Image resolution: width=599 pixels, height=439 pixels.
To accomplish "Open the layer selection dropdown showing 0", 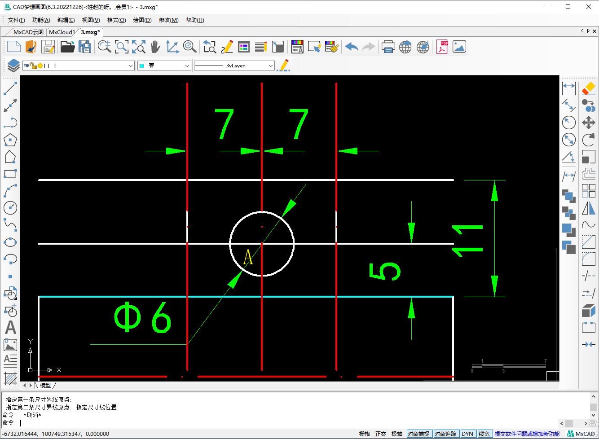I will point(131,65).
